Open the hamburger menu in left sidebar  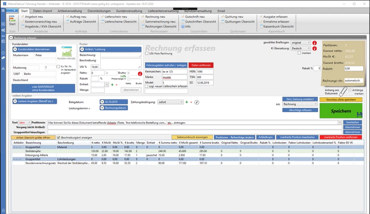(3, 10)
